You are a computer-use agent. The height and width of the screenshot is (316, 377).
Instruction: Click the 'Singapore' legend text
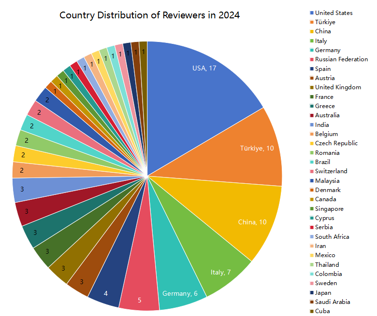click(x=329, y=209)
